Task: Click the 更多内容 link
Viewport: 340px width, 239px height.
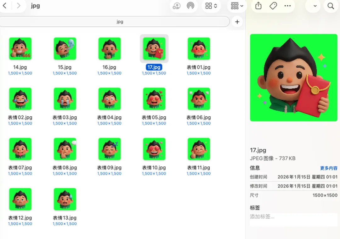Action: [x=329, y=168]
